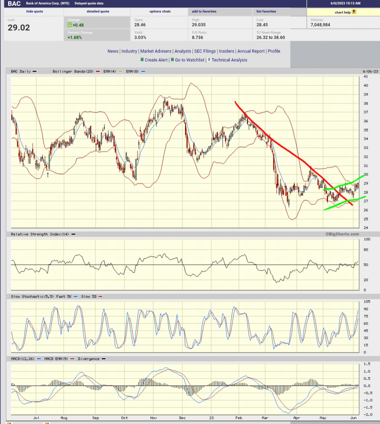Click the Relative Strength Index(14) label
This screenshot has width=380, height=424.
(x=40, y=234)
